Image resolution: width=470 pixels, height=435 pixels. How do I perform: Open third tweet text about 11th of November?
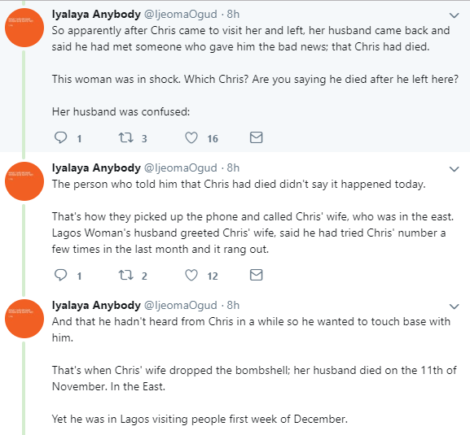(x=254, y=378)
